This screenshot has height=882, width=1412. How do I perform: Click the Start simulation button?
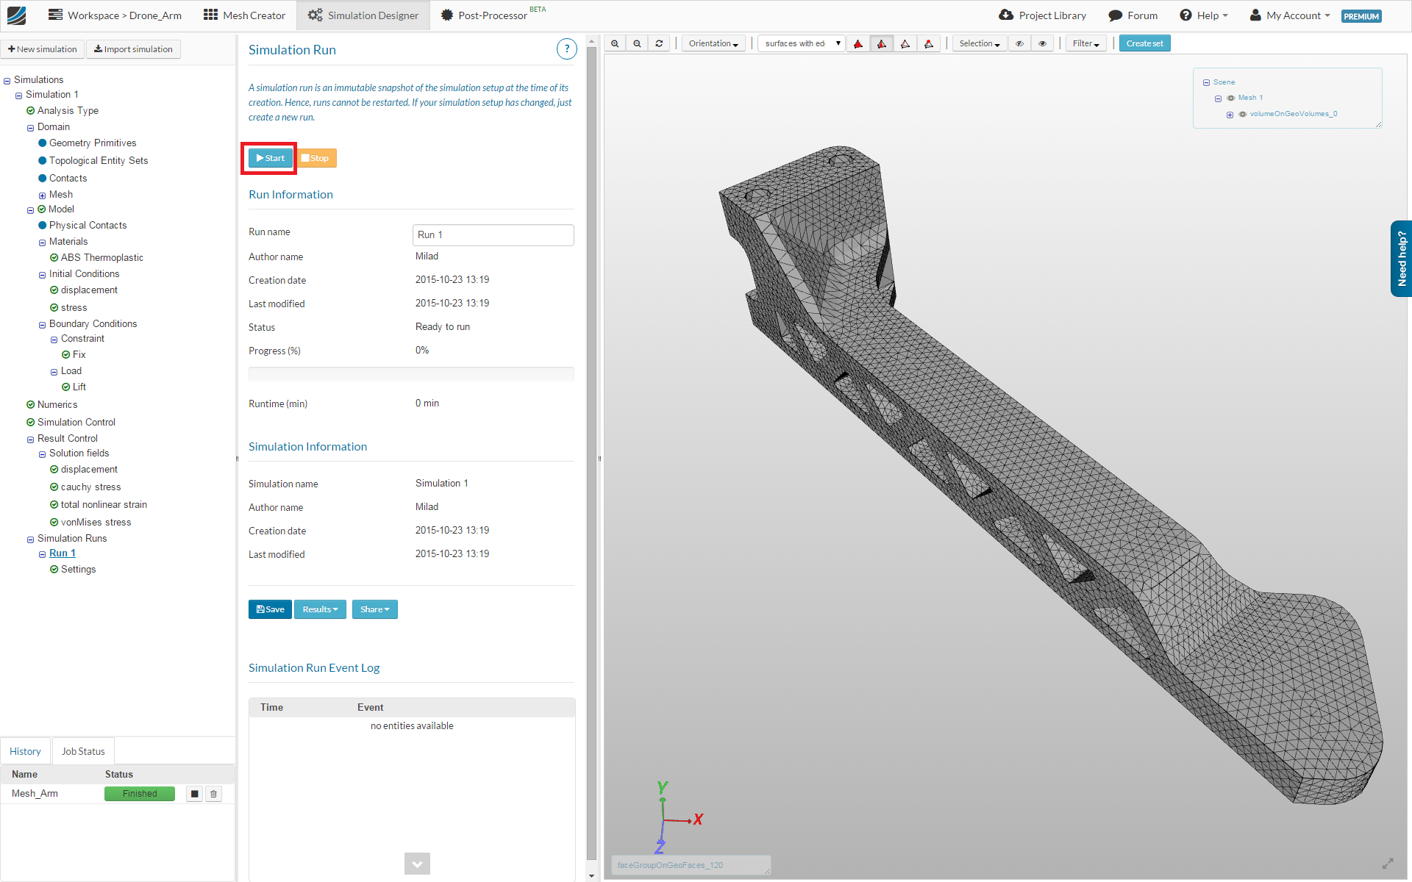(x=271, y=158)
